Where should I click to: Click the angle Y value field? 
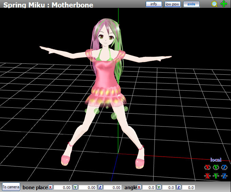(169, 188)
